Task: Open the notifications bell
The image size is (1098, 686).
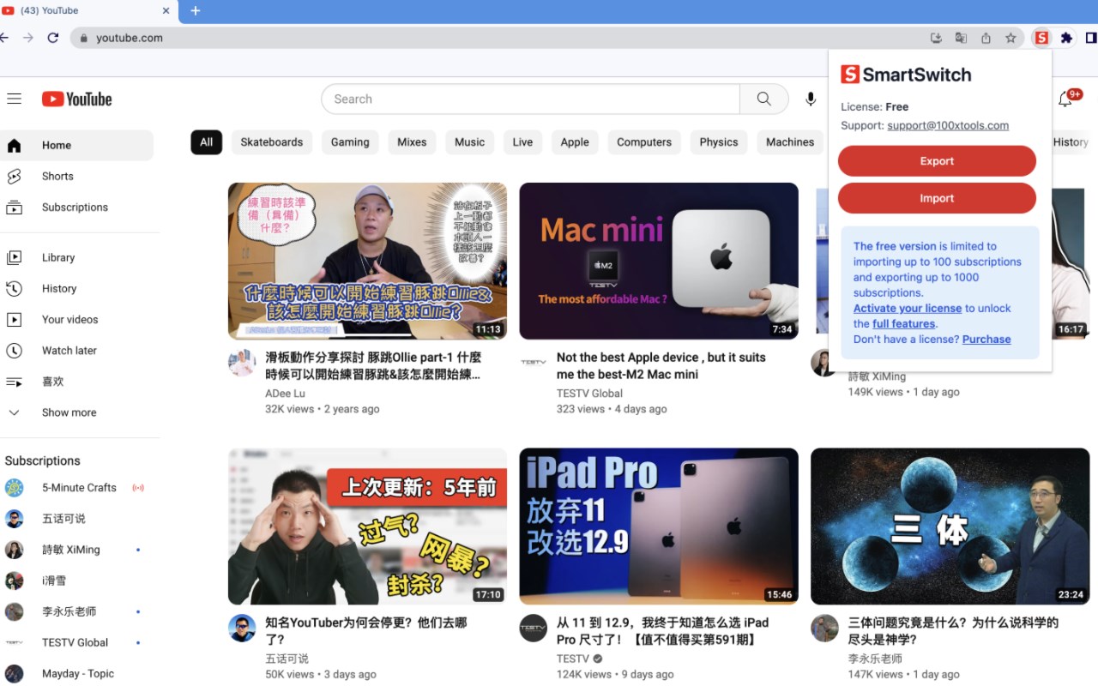Action: click(x=1065, y=99)
